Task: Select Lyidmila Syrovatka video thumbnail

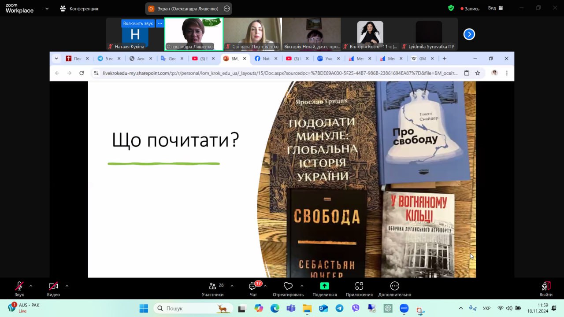Action: coord(429,34)
